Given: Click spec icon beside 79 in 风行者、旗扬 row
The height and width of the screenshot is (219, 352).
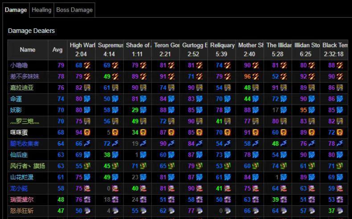Looking at the screenshot, I should 199,166.
